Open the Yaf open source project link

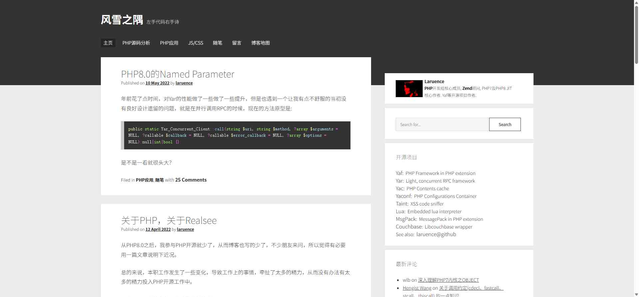399,173
